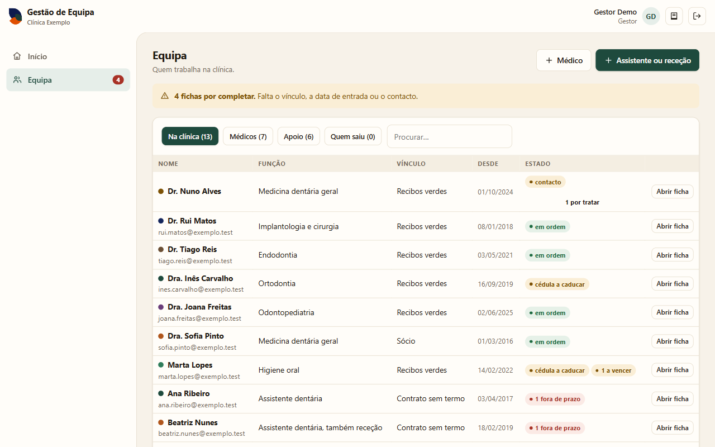
Task: Click the Odontopediatria function cell
Action: 287,312
